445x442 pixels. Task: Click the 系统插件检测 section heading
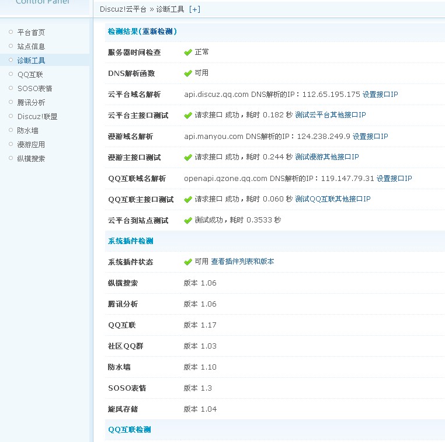pos(131,241)
